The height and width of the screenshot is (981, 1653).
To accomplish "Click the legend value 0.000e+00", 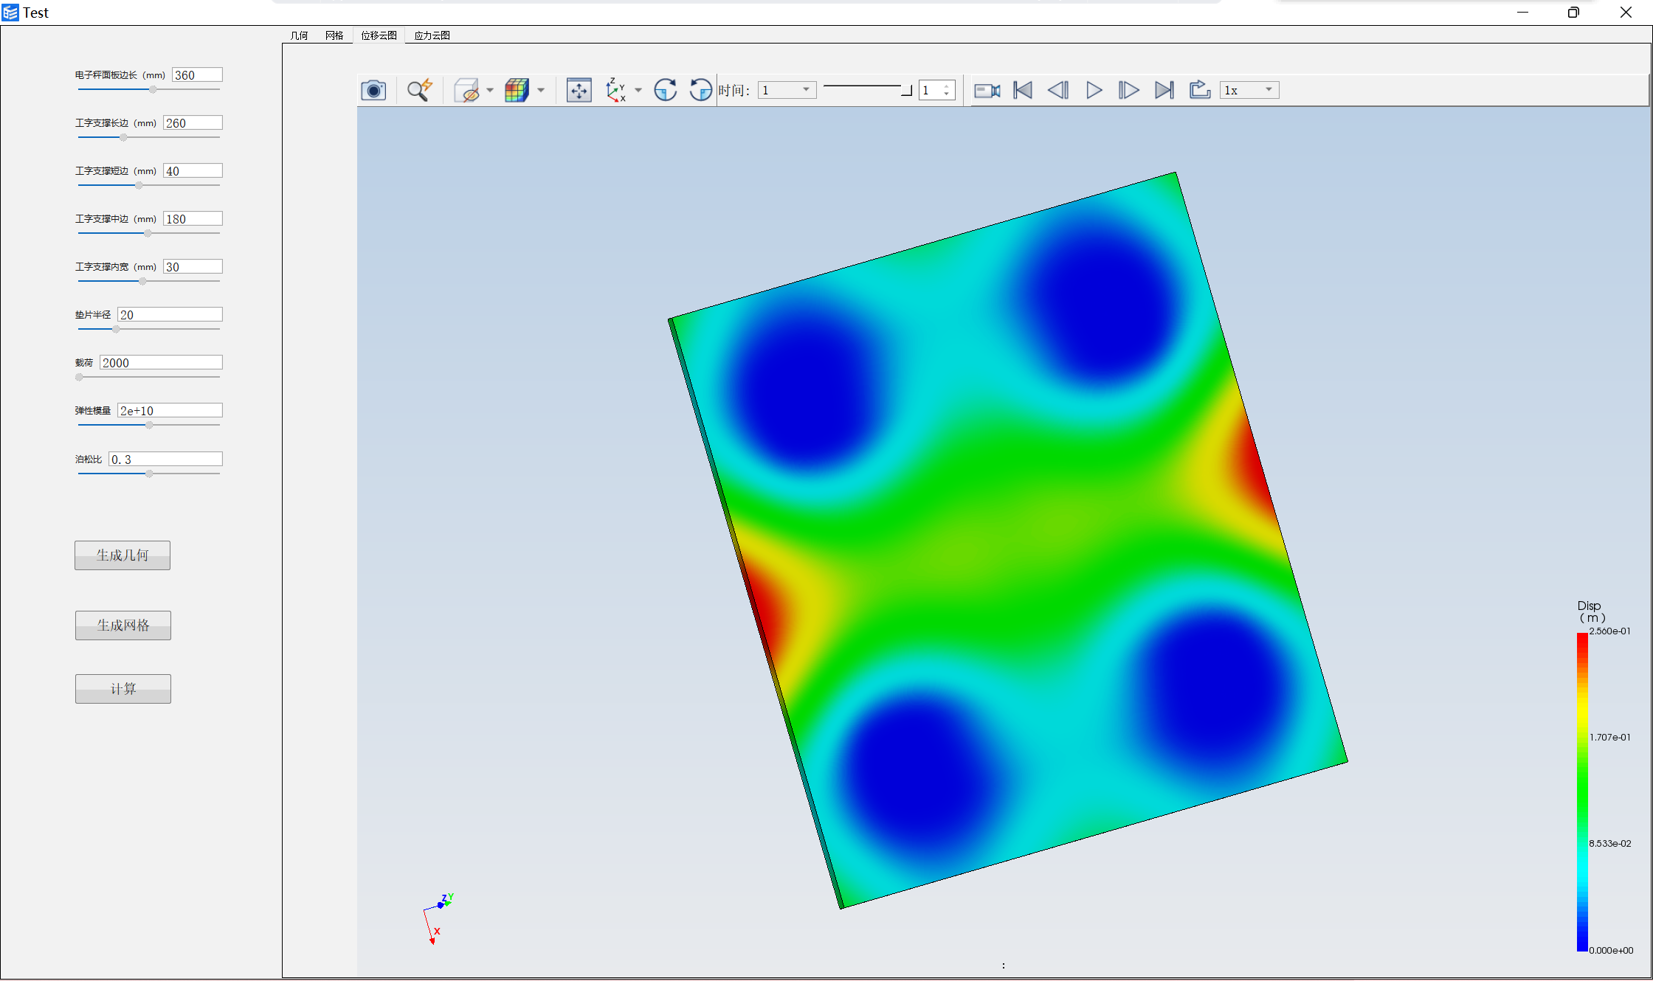I will click(x=1611, y=951).
